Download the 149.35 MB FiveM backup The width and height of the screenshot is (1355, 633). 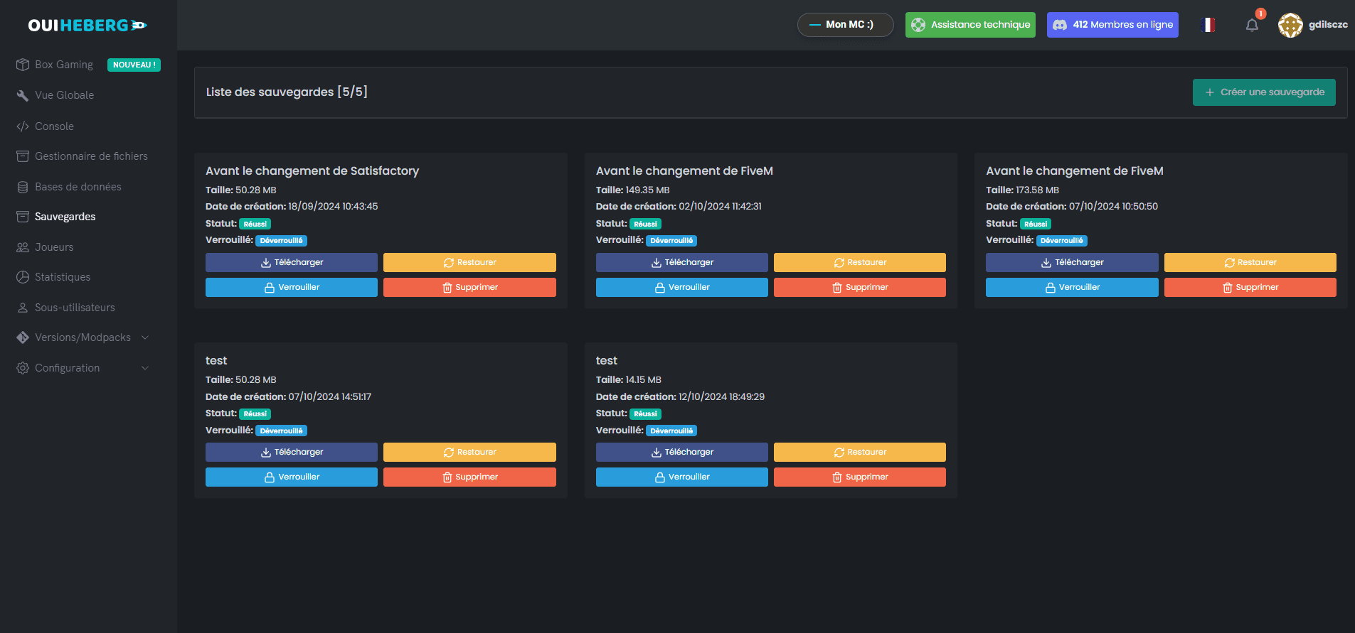pos(682,262)
